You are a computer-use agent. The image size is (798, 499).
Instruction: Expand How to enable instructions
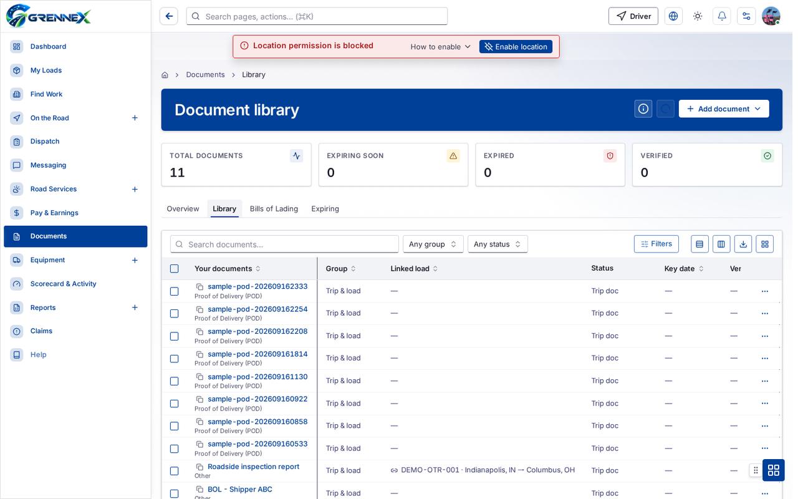[441, 47]
